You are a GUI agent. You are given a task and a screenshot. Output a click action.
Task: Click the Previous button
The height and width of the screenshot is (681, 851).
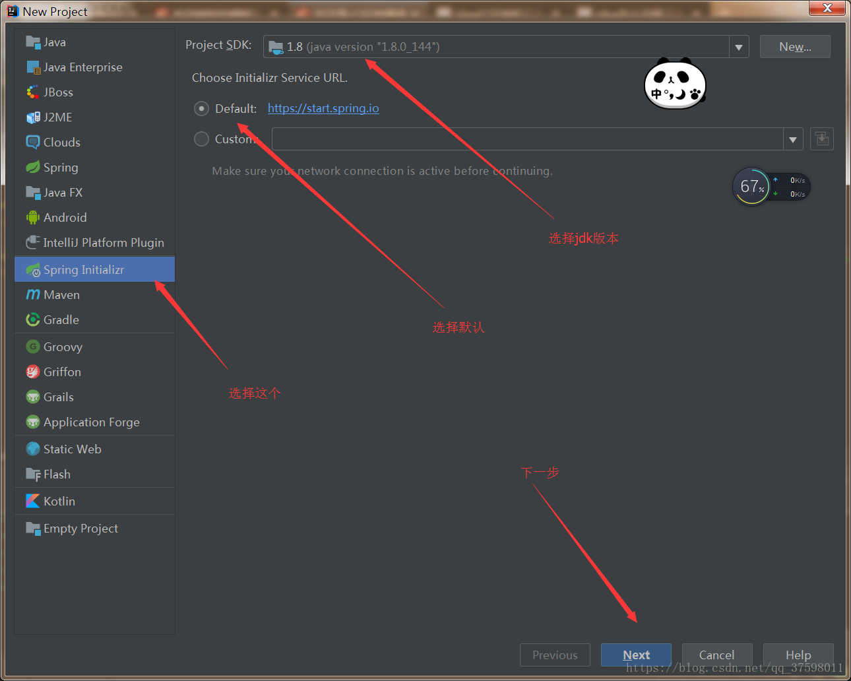555,655
